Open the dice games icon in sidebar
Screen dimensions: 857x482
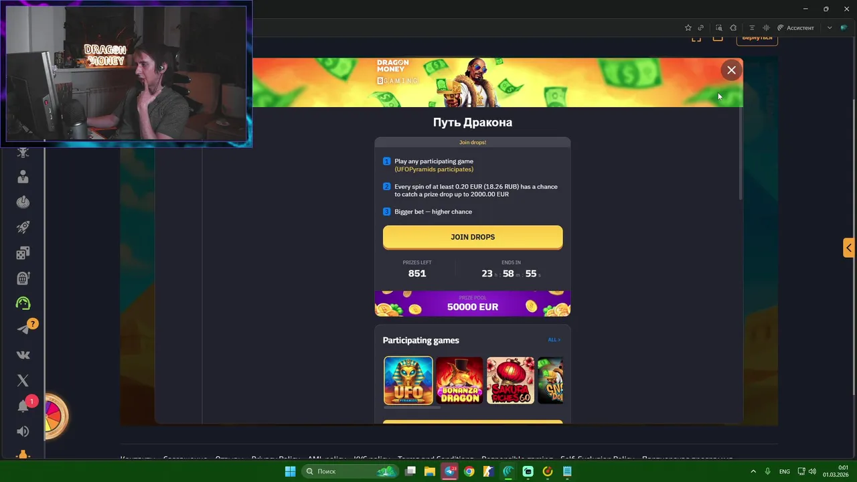23,253
